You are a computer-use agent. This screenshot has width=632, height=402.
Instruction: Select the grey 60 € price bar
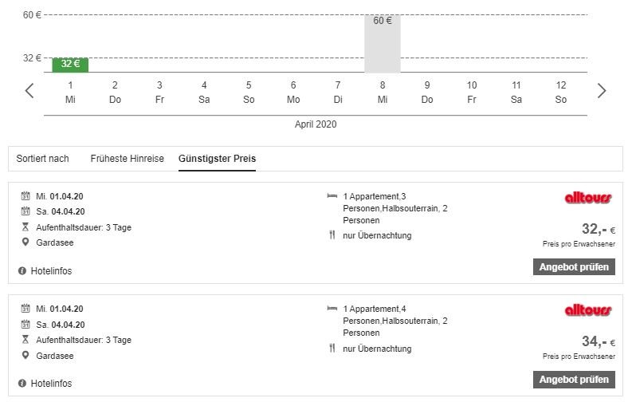[x=383, y=44]
